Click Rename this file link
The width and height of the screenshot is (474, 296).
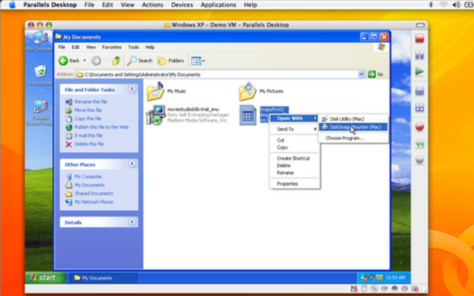(x=91, y=102)
